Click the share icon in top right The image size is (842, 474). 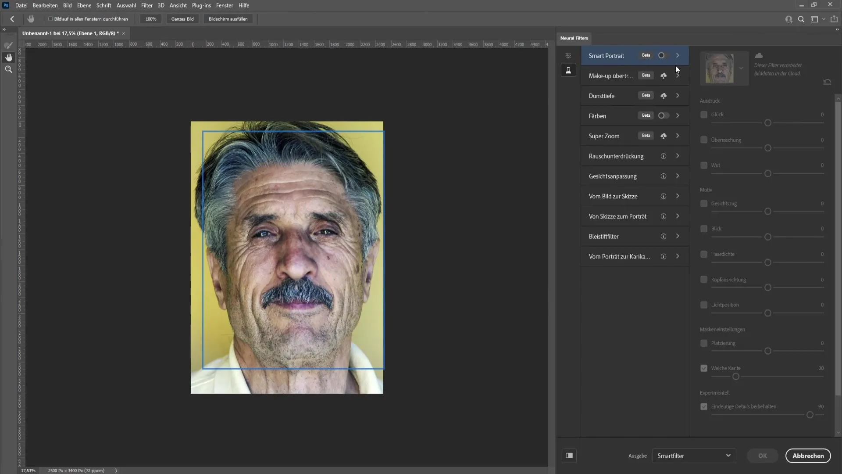coord(834,19)
